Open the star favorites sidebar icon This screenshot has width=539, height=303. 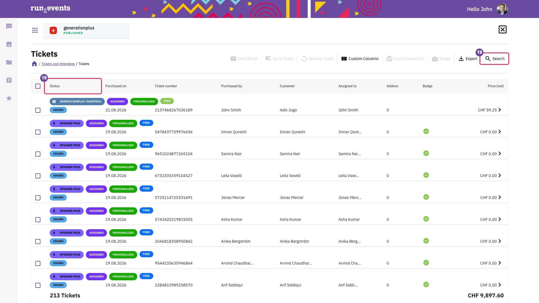tap(9, 98)
